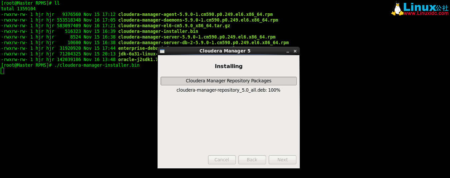Click cloudera-manager-el6-cm5.9.0_x86_64.tar.gz file name
Viewport: 450px width, 178px height.
(174, 26)
